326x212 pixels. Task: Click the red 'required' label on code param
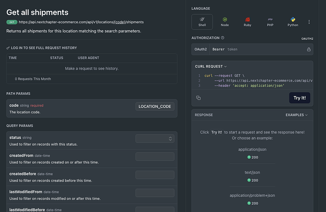pyautogui.click(x=37, y=106)
